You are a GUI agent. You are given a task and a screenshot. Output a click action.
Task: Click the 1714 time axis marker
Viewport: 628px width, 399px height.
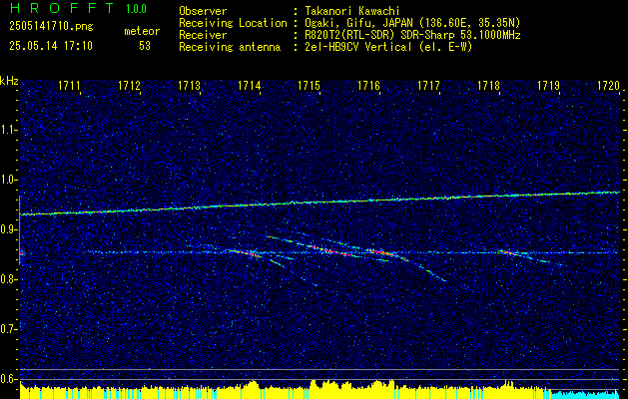point(250,85)
